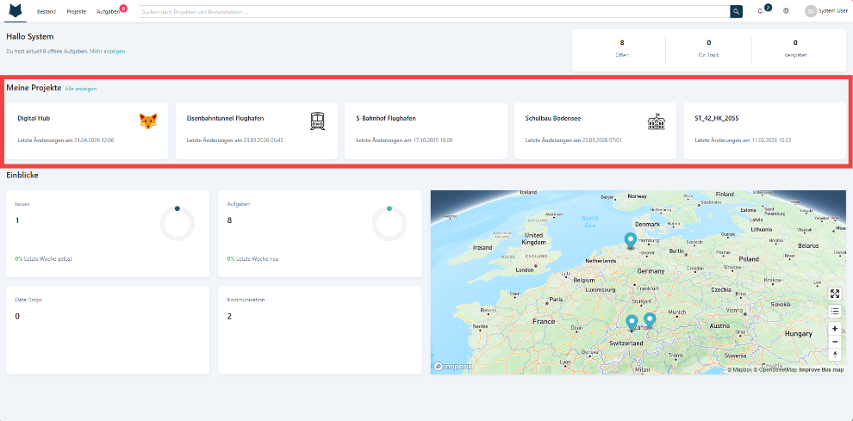Open notifications bell icon

click(760, 11)
